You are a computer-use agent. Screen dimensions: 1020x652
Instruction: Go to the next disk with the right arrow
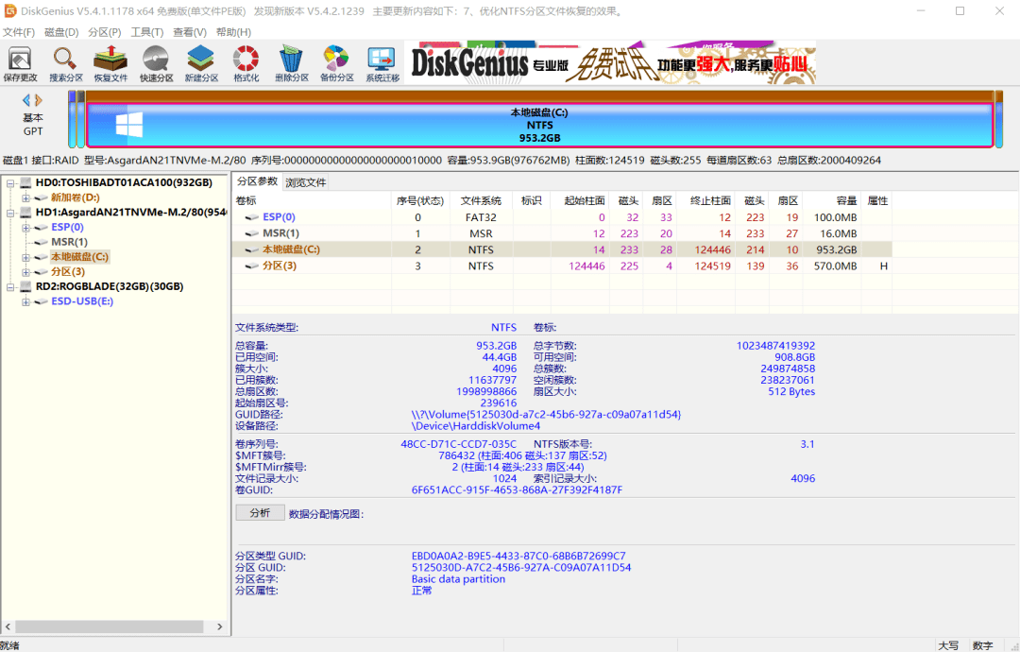[x=39, y=100]
